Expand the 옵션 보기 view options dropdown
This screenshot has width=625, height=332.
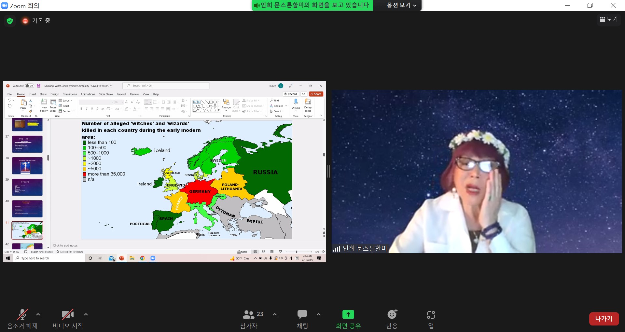pyautogui.click(x=401, y=5)
